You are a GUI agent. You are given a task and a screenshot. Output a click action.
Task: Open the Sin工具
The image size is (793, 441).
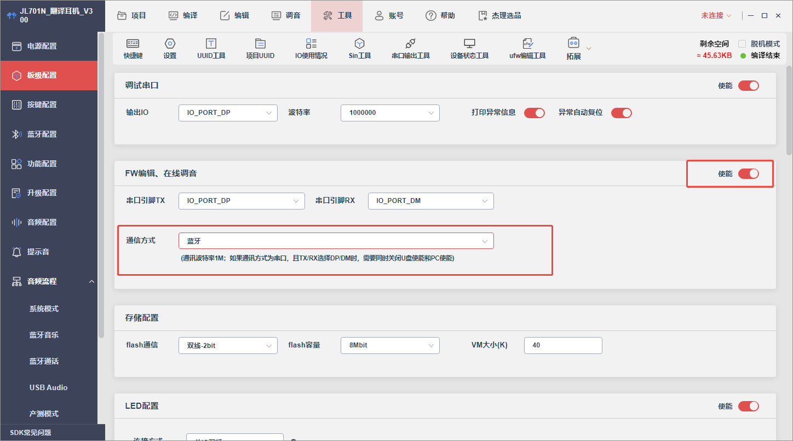click(360, 48)
